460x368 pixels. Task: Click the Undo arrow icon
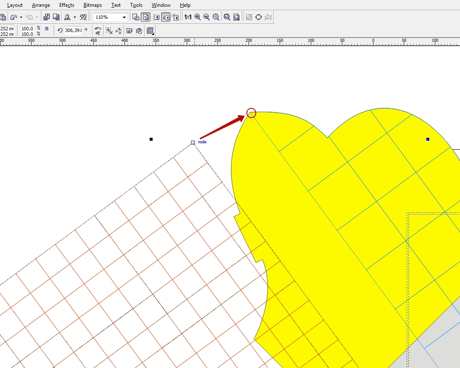pos(14,17)
